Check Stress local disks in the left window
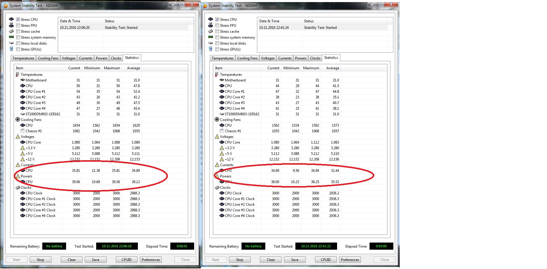547x269 pixels. tap(18, 43)
